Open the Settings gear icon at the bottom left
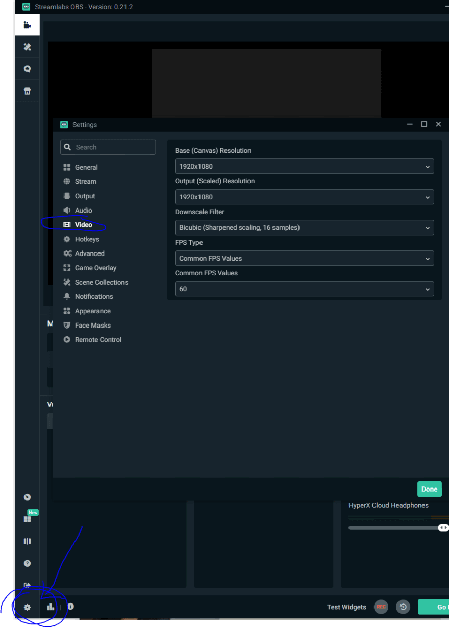The image size is (449, 627). pos(28,608)
